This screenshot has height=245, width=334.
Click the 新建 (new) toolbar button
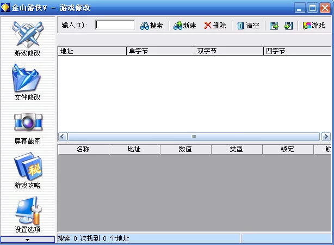(x=184, y=26)
